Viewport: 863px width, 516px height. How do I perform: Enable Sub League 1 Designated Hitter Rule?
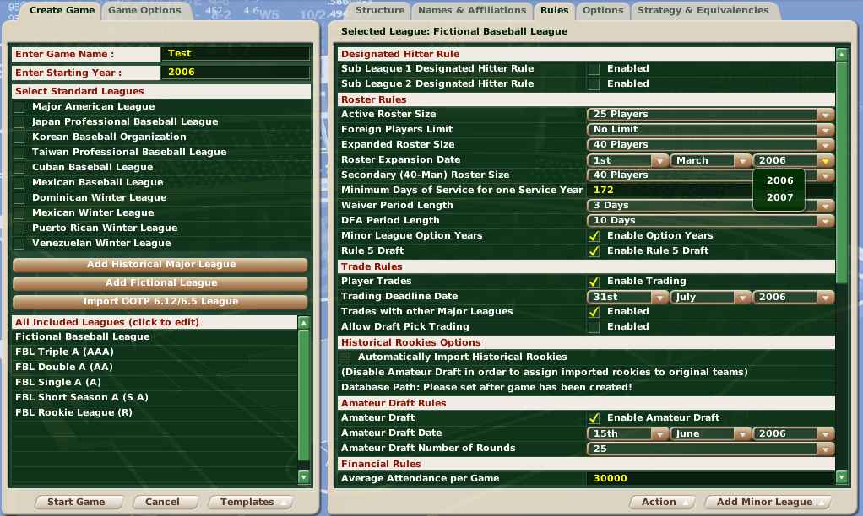594,69
